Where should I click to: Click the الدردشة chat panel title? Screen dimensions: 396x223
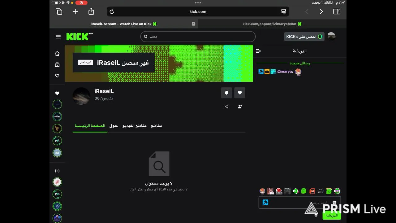299,51
